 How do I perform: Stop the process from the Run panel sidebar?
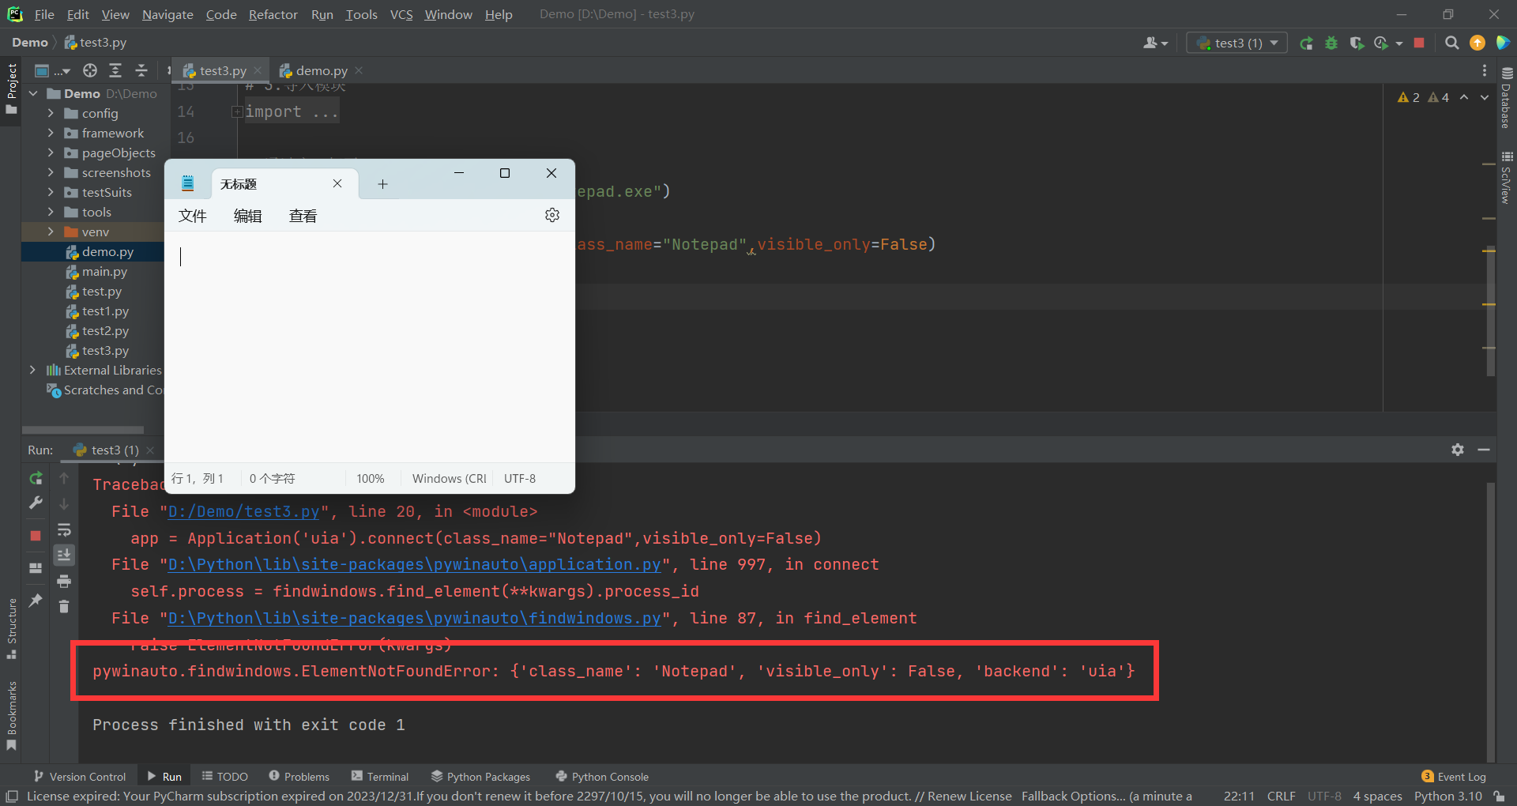[x=36, y=536]
